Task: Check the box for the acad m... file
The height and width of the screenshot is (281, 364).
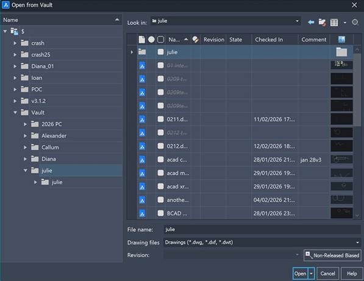Action: 160,173
